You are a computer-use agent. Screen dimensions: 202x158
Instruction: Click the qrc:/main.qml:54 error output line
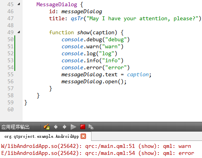pyautogui.click(x=98, y=153)
